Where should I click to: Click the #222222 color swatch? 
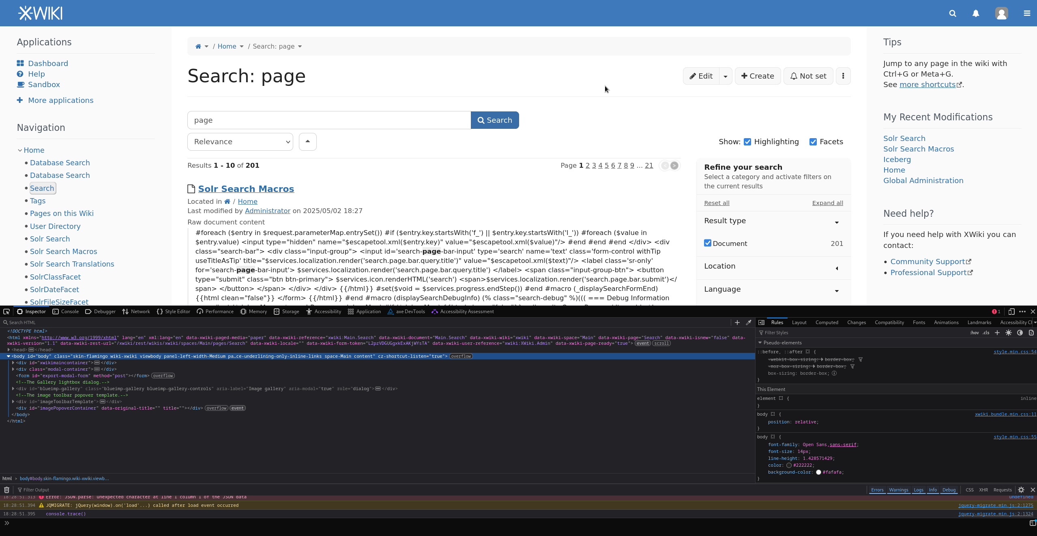pos(789,466)
